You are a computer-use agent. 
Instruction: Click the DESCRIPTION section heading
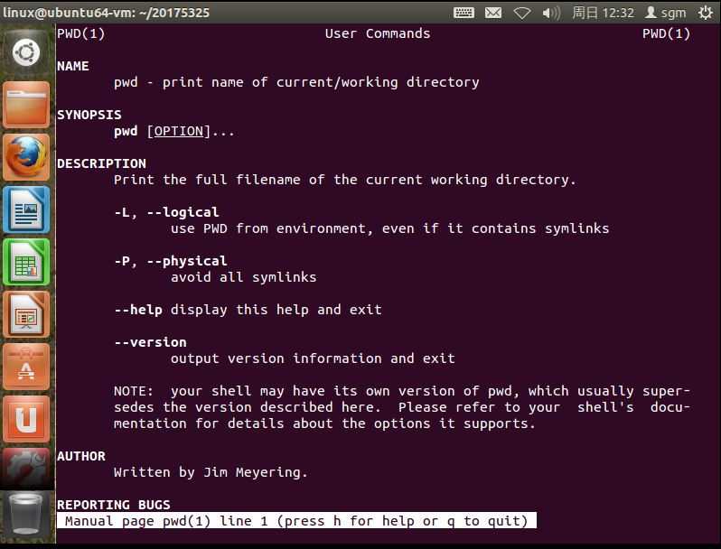click(101, 163)
